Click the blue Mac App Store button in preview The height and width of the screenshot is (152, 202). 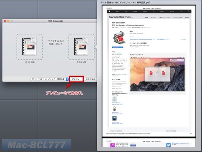point(117,47)
